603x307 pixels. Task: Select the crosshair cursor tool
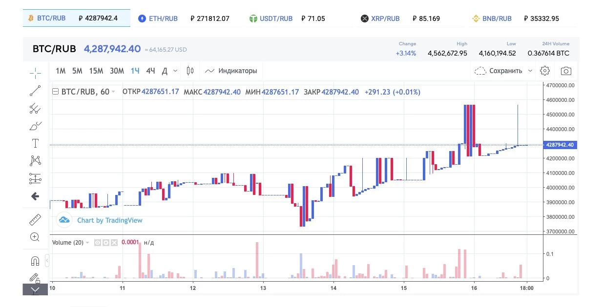(x=35, y=73)
